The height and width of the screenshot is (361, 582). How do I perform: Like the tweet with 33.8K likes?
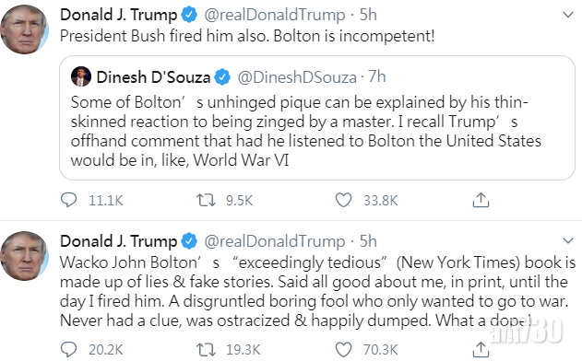coord(343,200)
